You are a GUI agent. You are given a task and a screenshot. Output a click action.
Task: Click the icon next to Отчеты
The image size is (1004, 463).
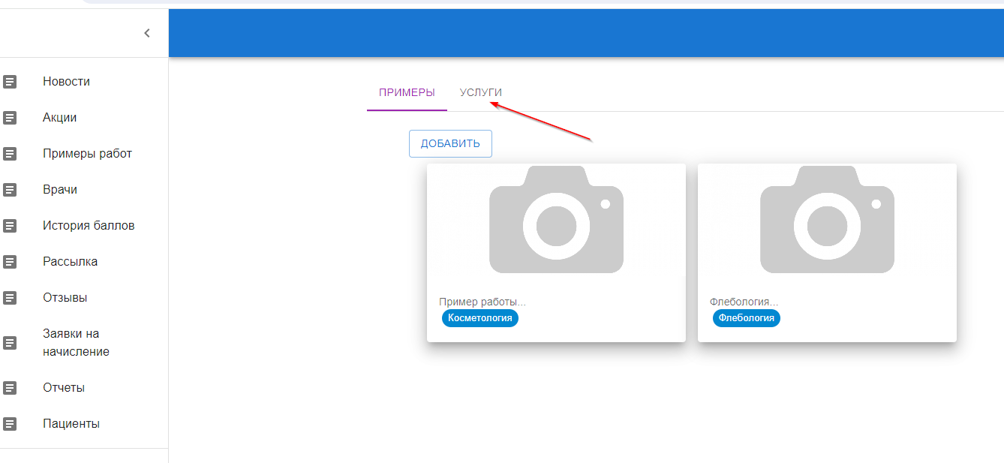tap(10, 387)
